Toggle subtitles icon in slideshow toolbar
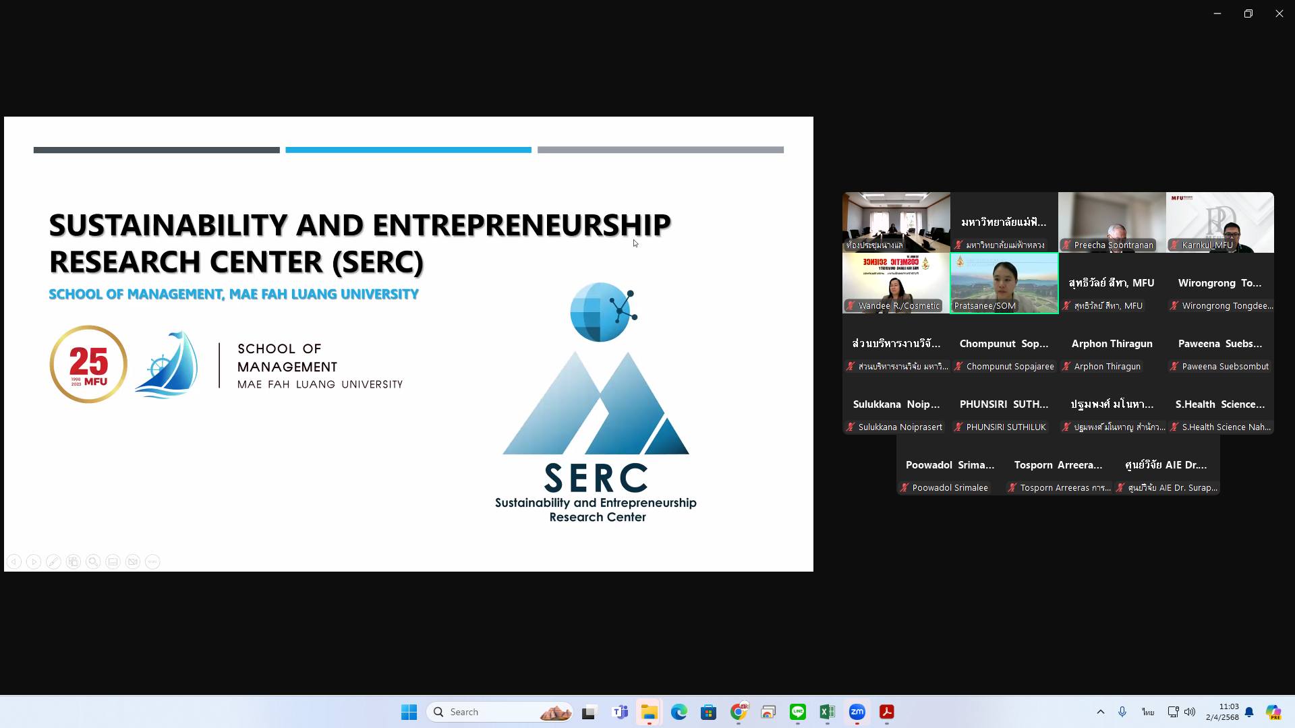 coord(113,562)
